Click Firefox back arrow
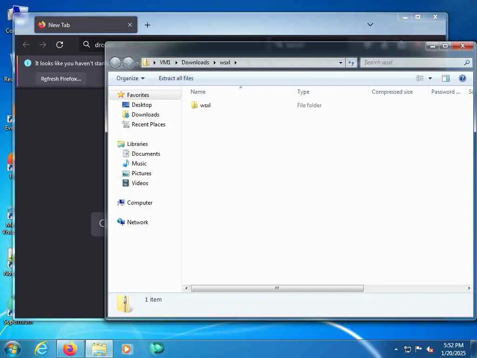This screenshot has height=358, width=477. tap(26, 45)
